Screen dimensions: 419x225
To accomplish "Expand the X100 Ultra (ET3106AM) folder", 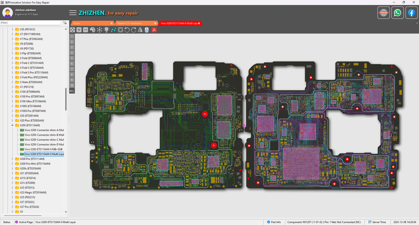I will click(x=12, y=101).
